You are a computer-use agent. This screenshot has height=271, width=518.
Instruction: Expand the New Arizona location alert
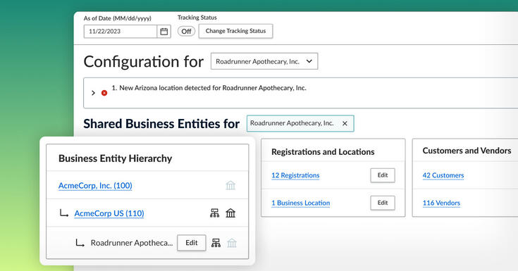93,93
